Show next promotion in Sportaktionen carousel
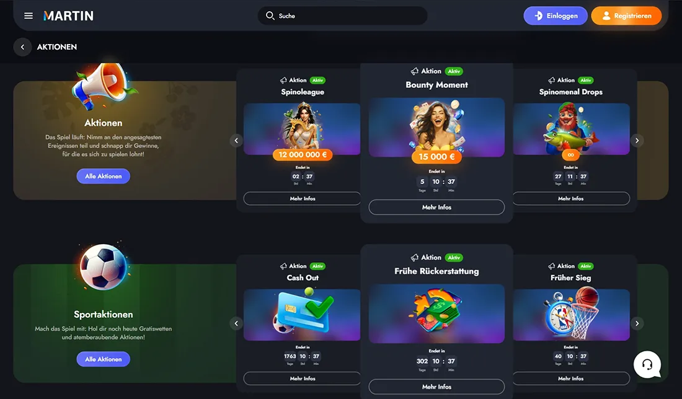 (x=637, y=323)
